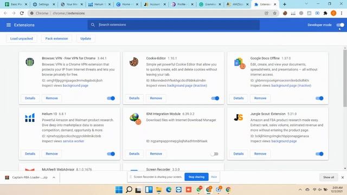Open Details for Browsec VPN
Screen dimensions: 347x195
click(30, 98)
